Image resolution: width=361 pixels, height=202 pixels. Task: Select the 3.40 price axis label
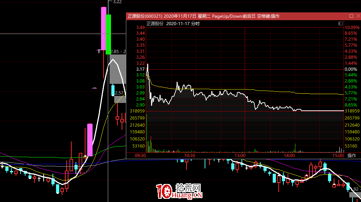click(x=140, y=39)
